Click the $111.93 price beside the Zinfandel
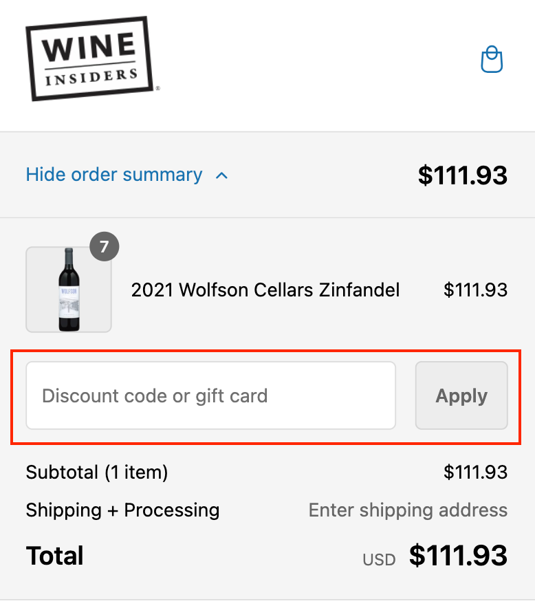This screenshot has height=608, width=535. (475, 290)
